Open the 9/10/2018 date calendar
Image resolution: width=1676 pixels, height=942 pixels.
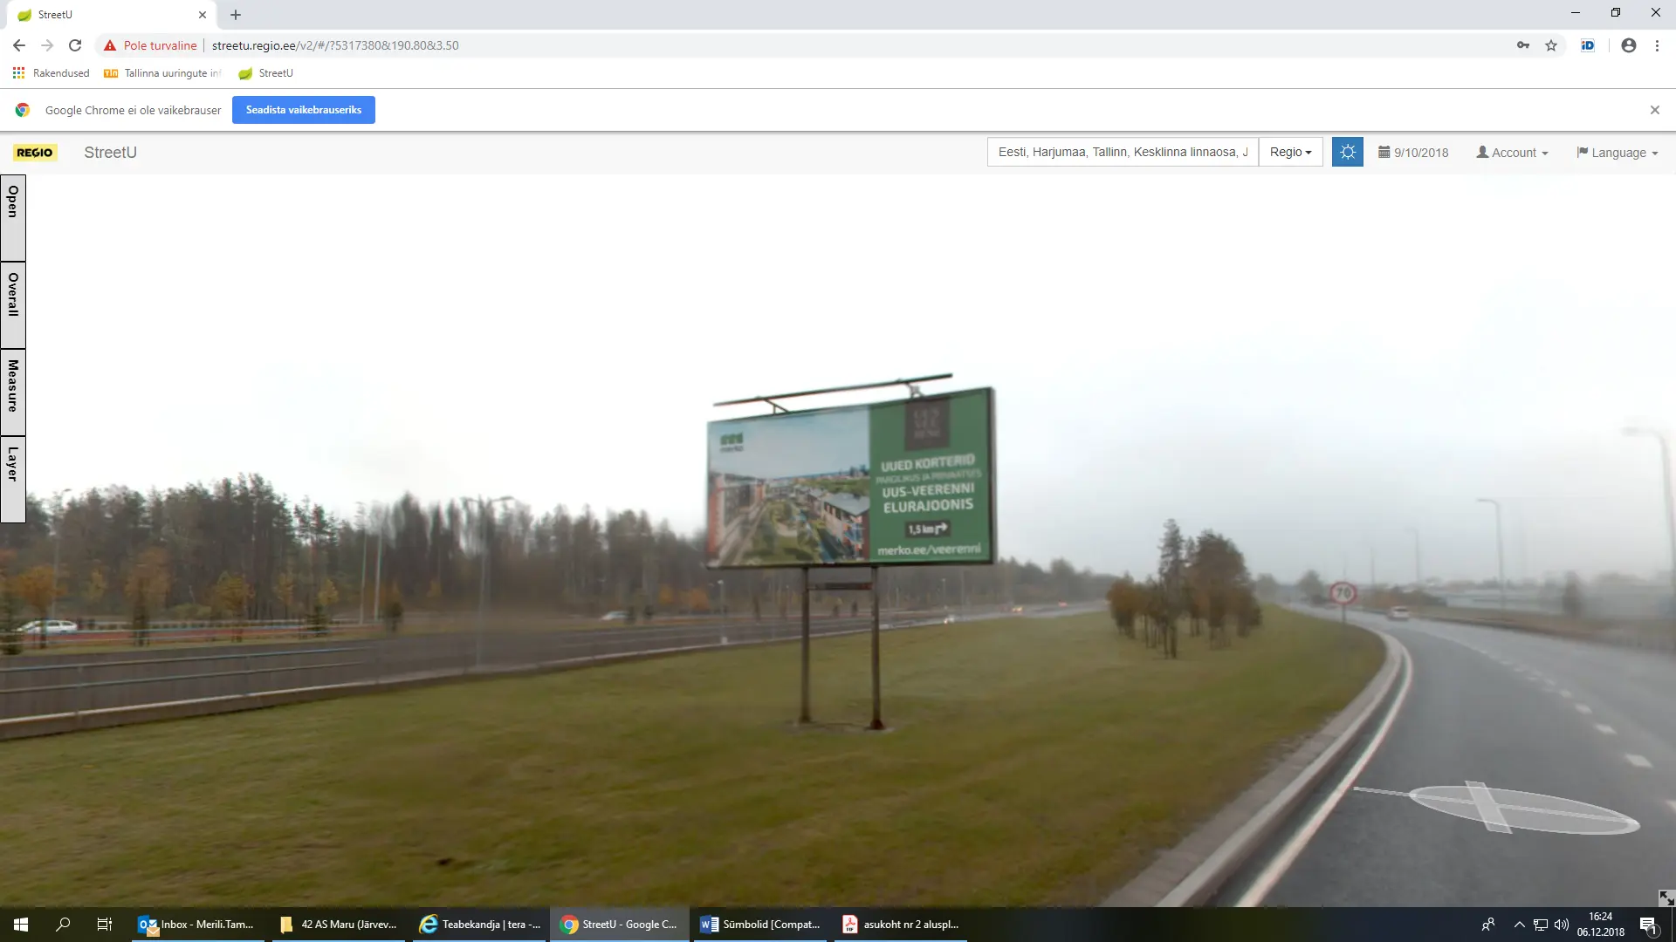coord(1413,153)
